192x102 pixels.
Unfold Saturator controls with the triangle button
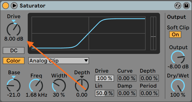coord(14,6)
